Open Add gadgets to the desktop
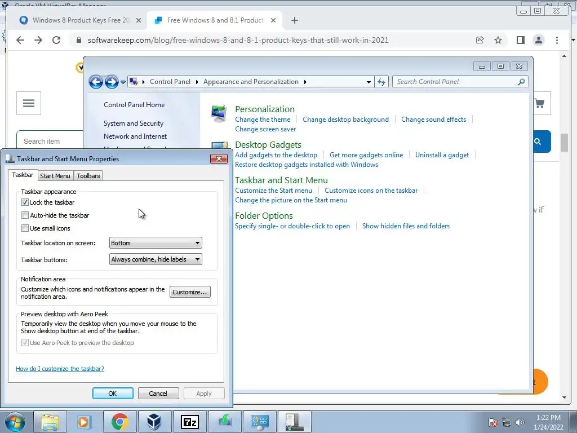The image size is (577, 433). click(x=276, y=155)
